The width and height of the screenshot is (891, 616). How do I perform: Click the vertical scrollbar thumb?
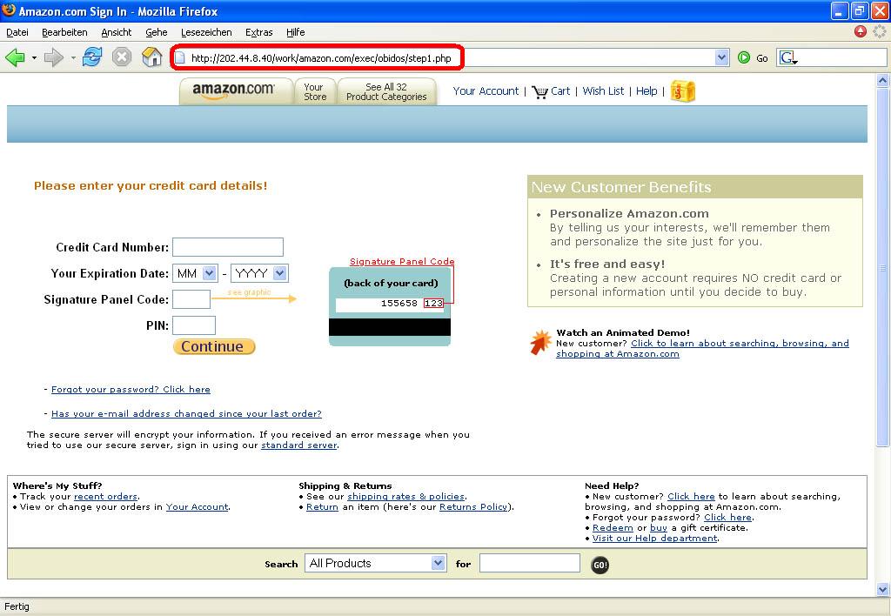point(882,267)
